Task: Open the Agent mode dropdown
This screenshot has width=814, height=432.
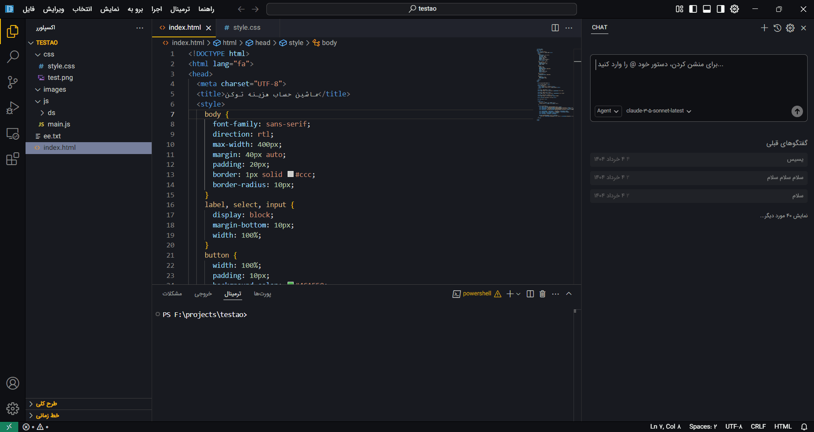Action: click(608, 111)
